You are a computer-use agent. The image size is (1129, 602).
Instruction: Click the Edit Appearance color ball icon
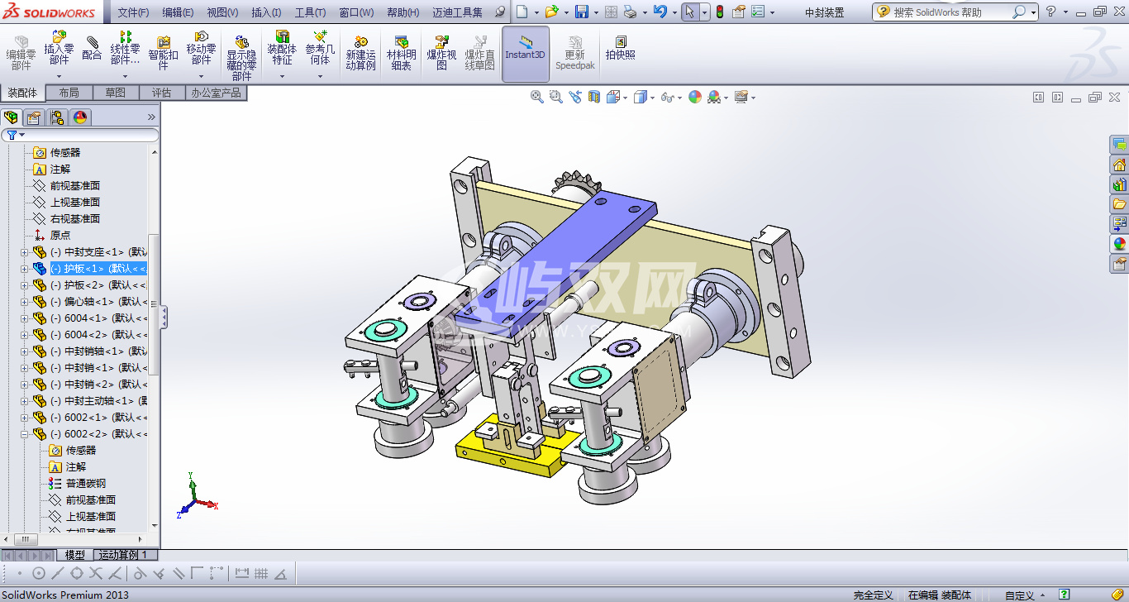tap(695, 97)
